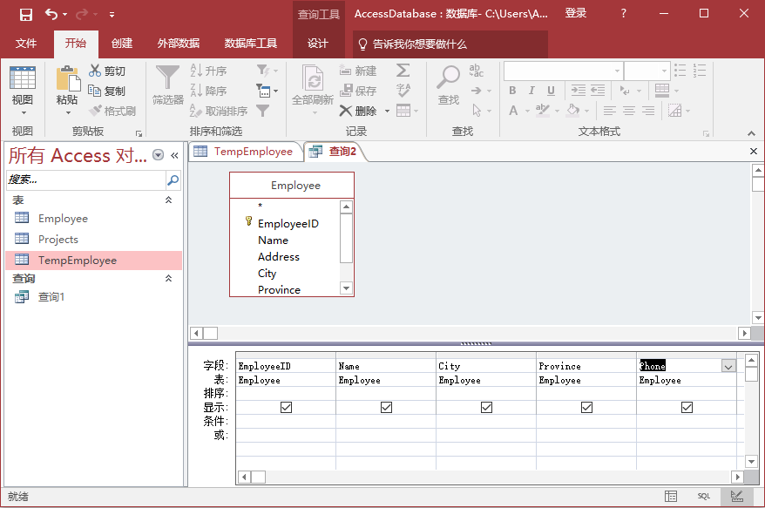Collapse the 表 group in navigation pane
This screenshot has width=765, height=508.
[x=169, y=200]
